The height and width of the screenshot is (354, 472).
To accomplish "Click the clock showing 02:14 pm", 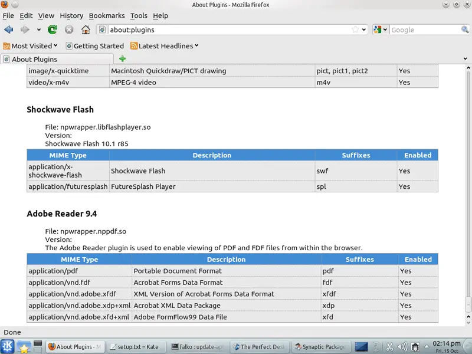I will (447, 343).
